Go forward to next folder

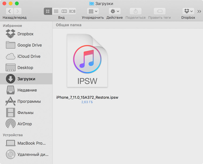pyautogui.click(x=18, y=11)
